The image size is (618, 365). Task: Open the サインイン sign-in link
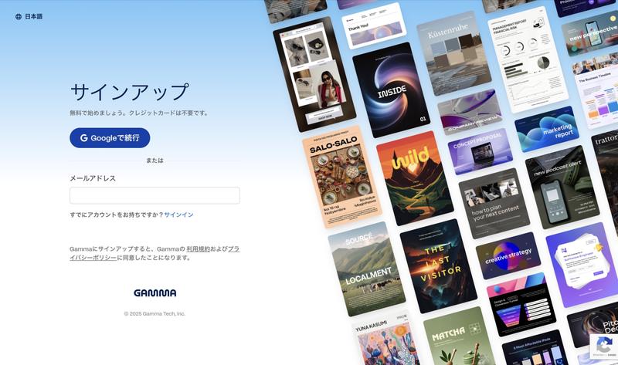click(x=178, y=215)
